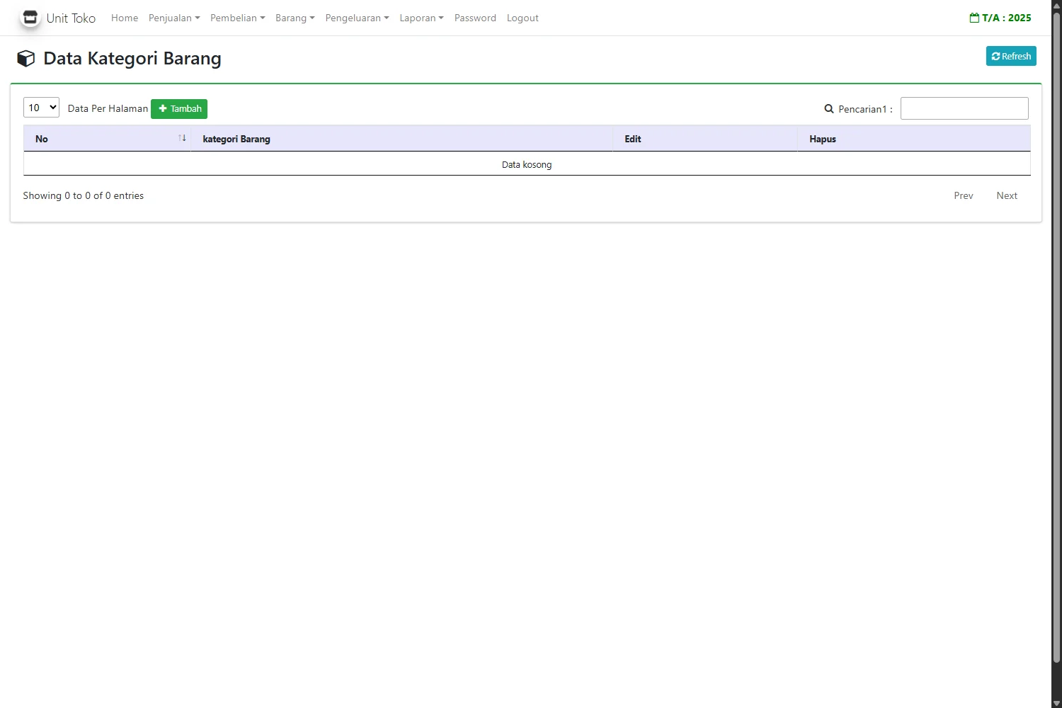Click the Next pagination link
The height and width of the screenshot is (708, 1062).
pyautogui.click(x=1007, y=195)
